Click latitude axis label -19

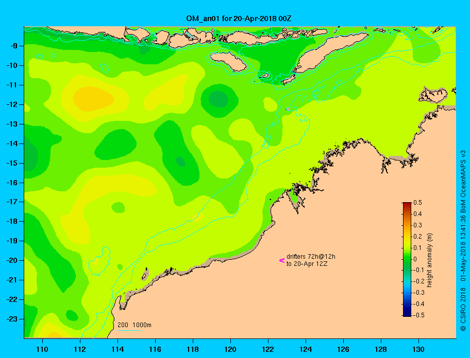coord(11,241)
